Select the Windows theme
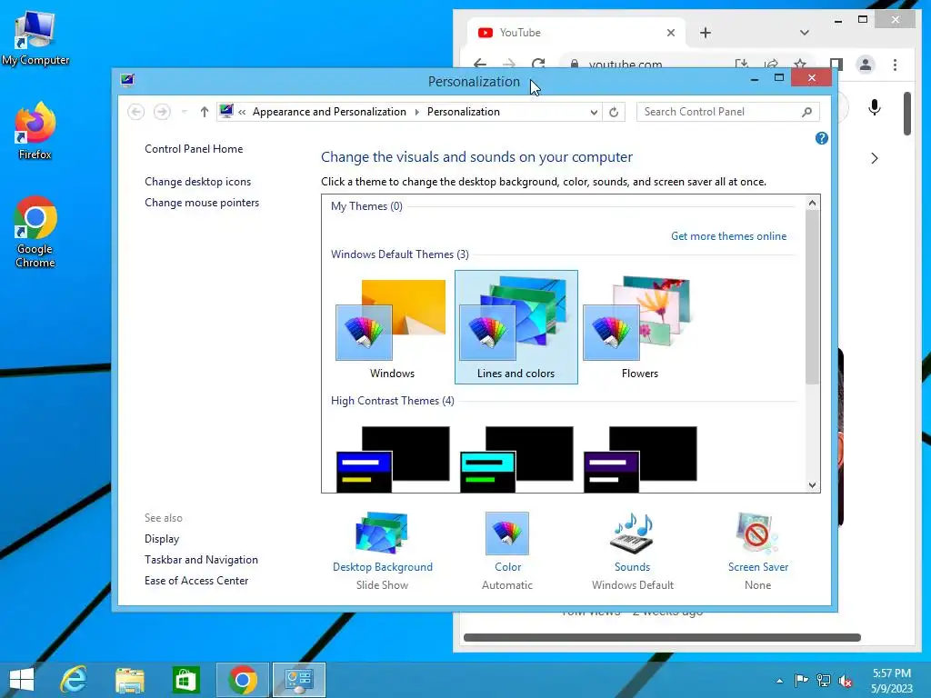 pos(392,327)
